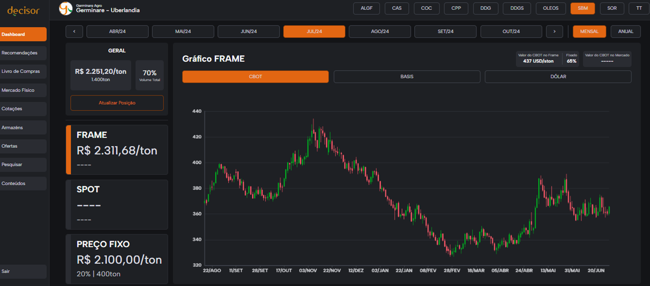Click the 440 value on chart y-axis
Image resolution: width=650 pixels, height=286 pixels.
pyautogui.click(x=197, y=111)
